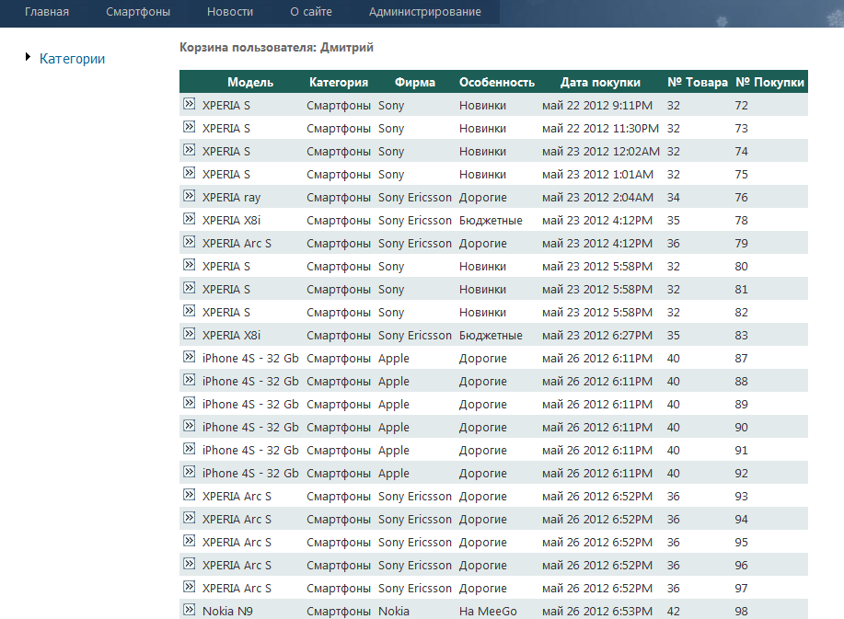Click product number 34
Image resolution: width=844 pixels, height=619 pixels.
pyautogui.click(x=674, y=198)
